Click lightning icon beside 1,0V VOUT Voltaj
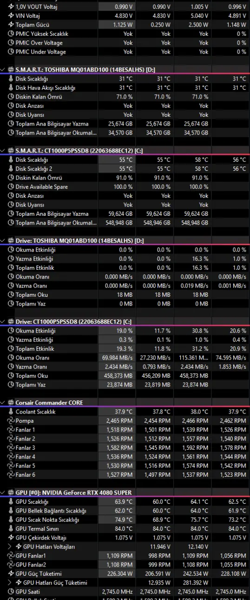This screenshot has width=250, height=600. click(x=12, y=7)
